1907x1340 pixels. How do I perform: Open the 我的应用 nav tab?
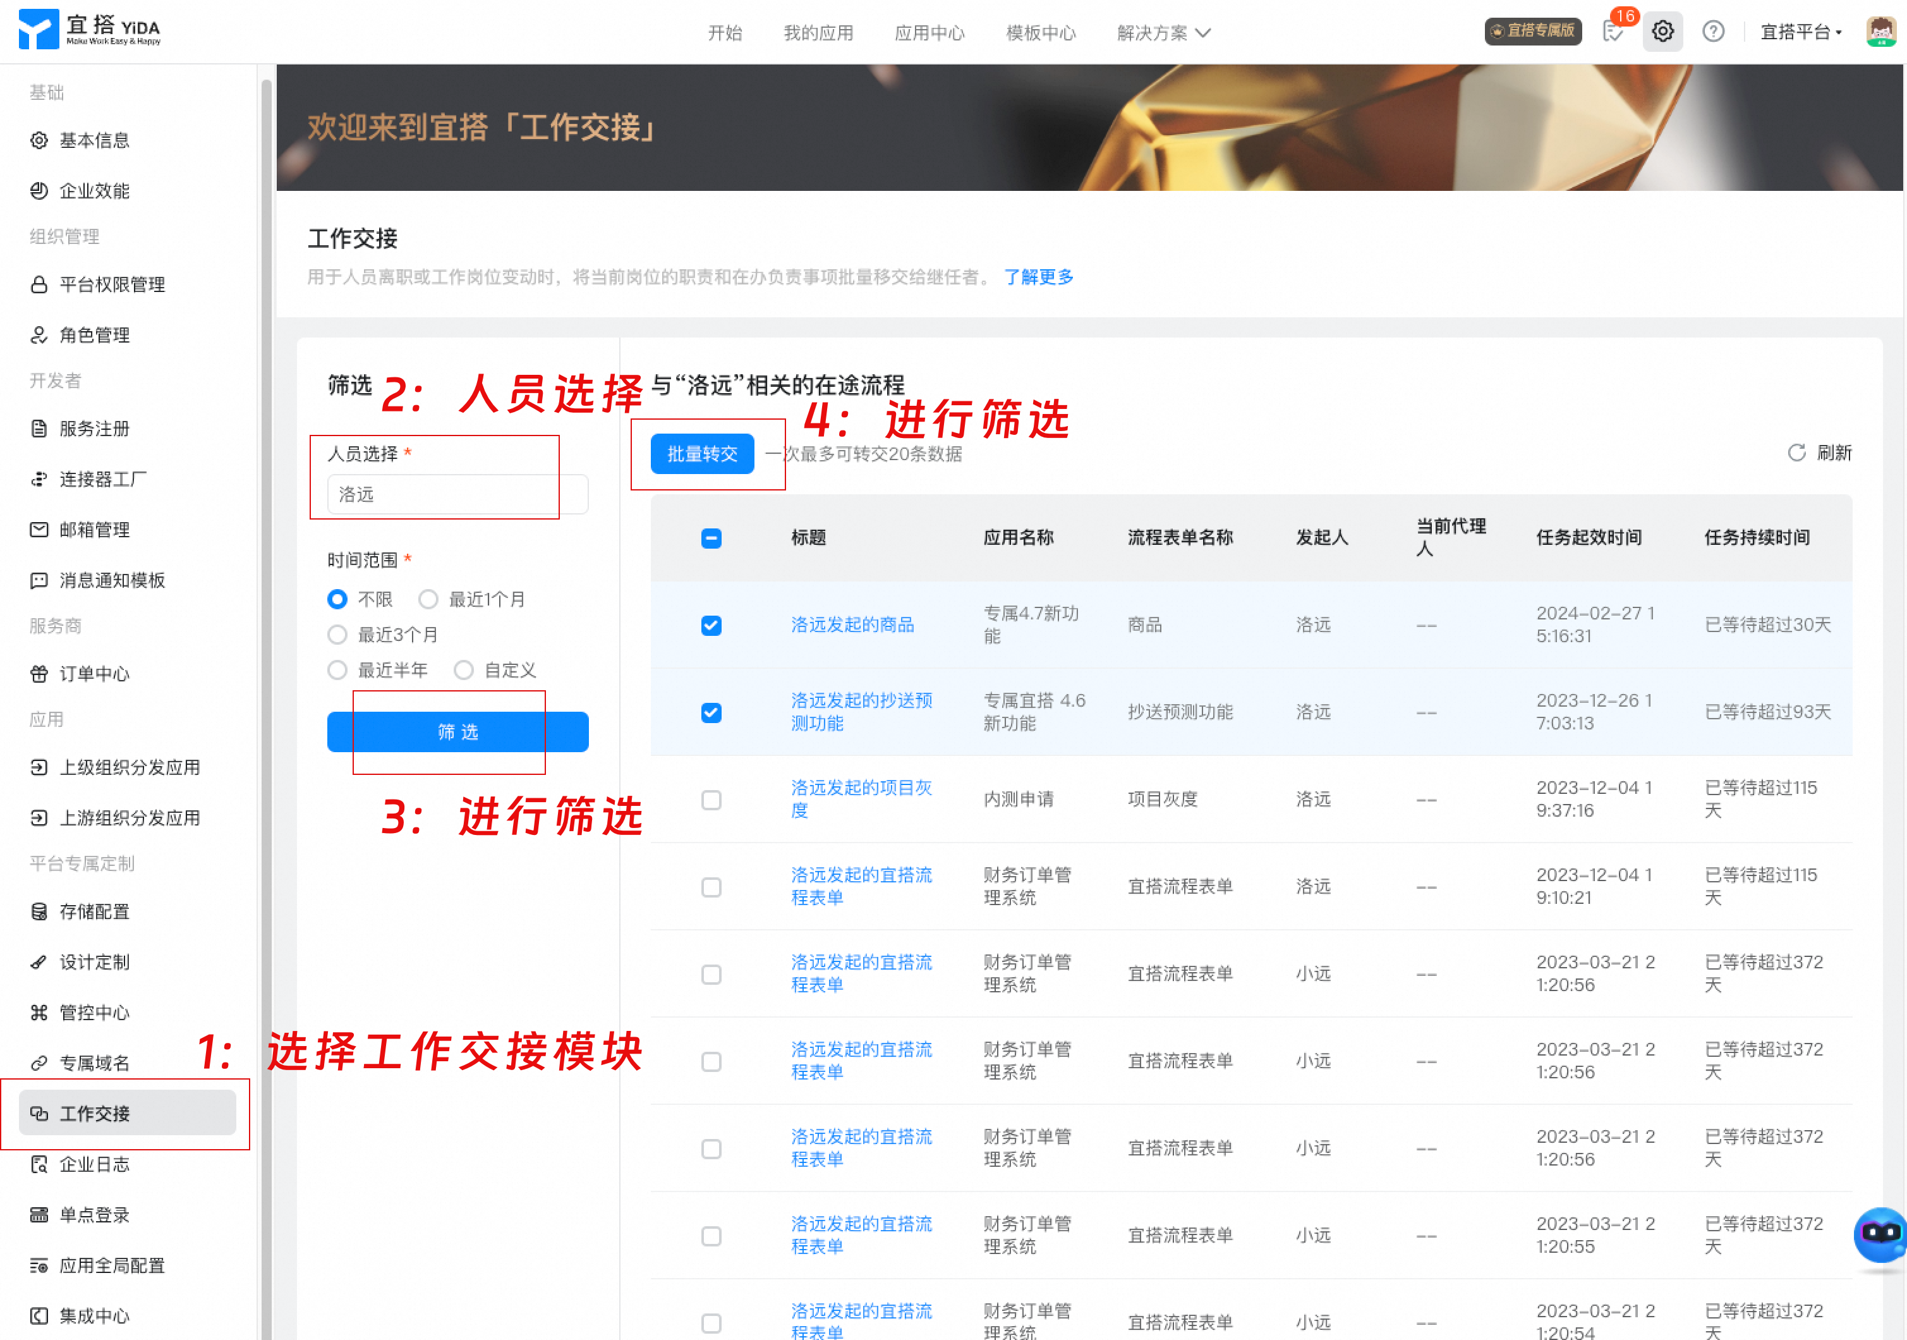pos(818,32)
